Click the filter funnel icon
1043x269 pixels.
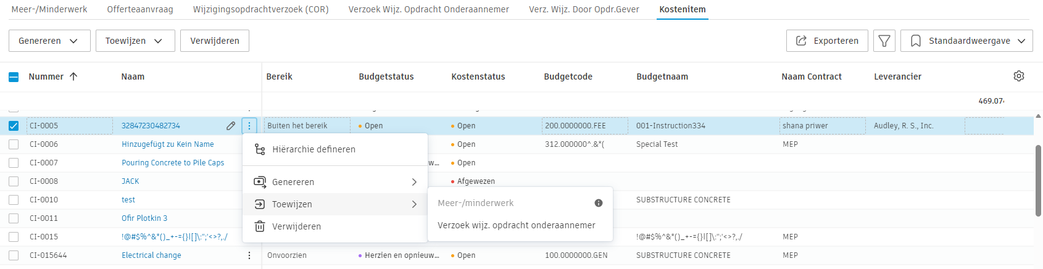coord(884,41)
